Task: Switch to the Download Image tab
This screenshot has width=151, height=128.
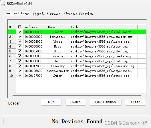Action: (17, 13)
